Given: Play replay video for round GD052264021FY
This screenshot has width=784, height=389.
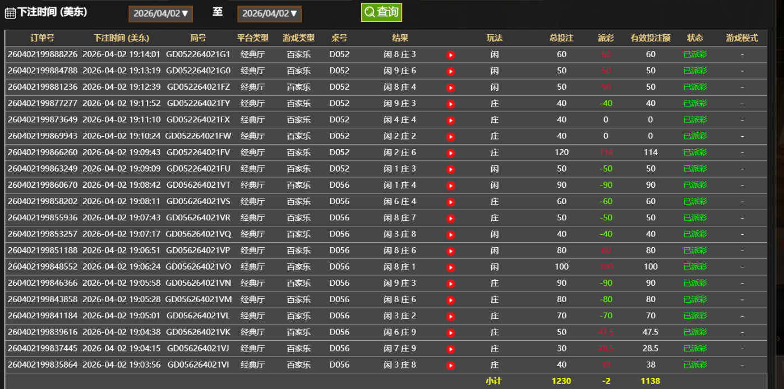Looking at the screenshot, I should [x=450, y=104].
